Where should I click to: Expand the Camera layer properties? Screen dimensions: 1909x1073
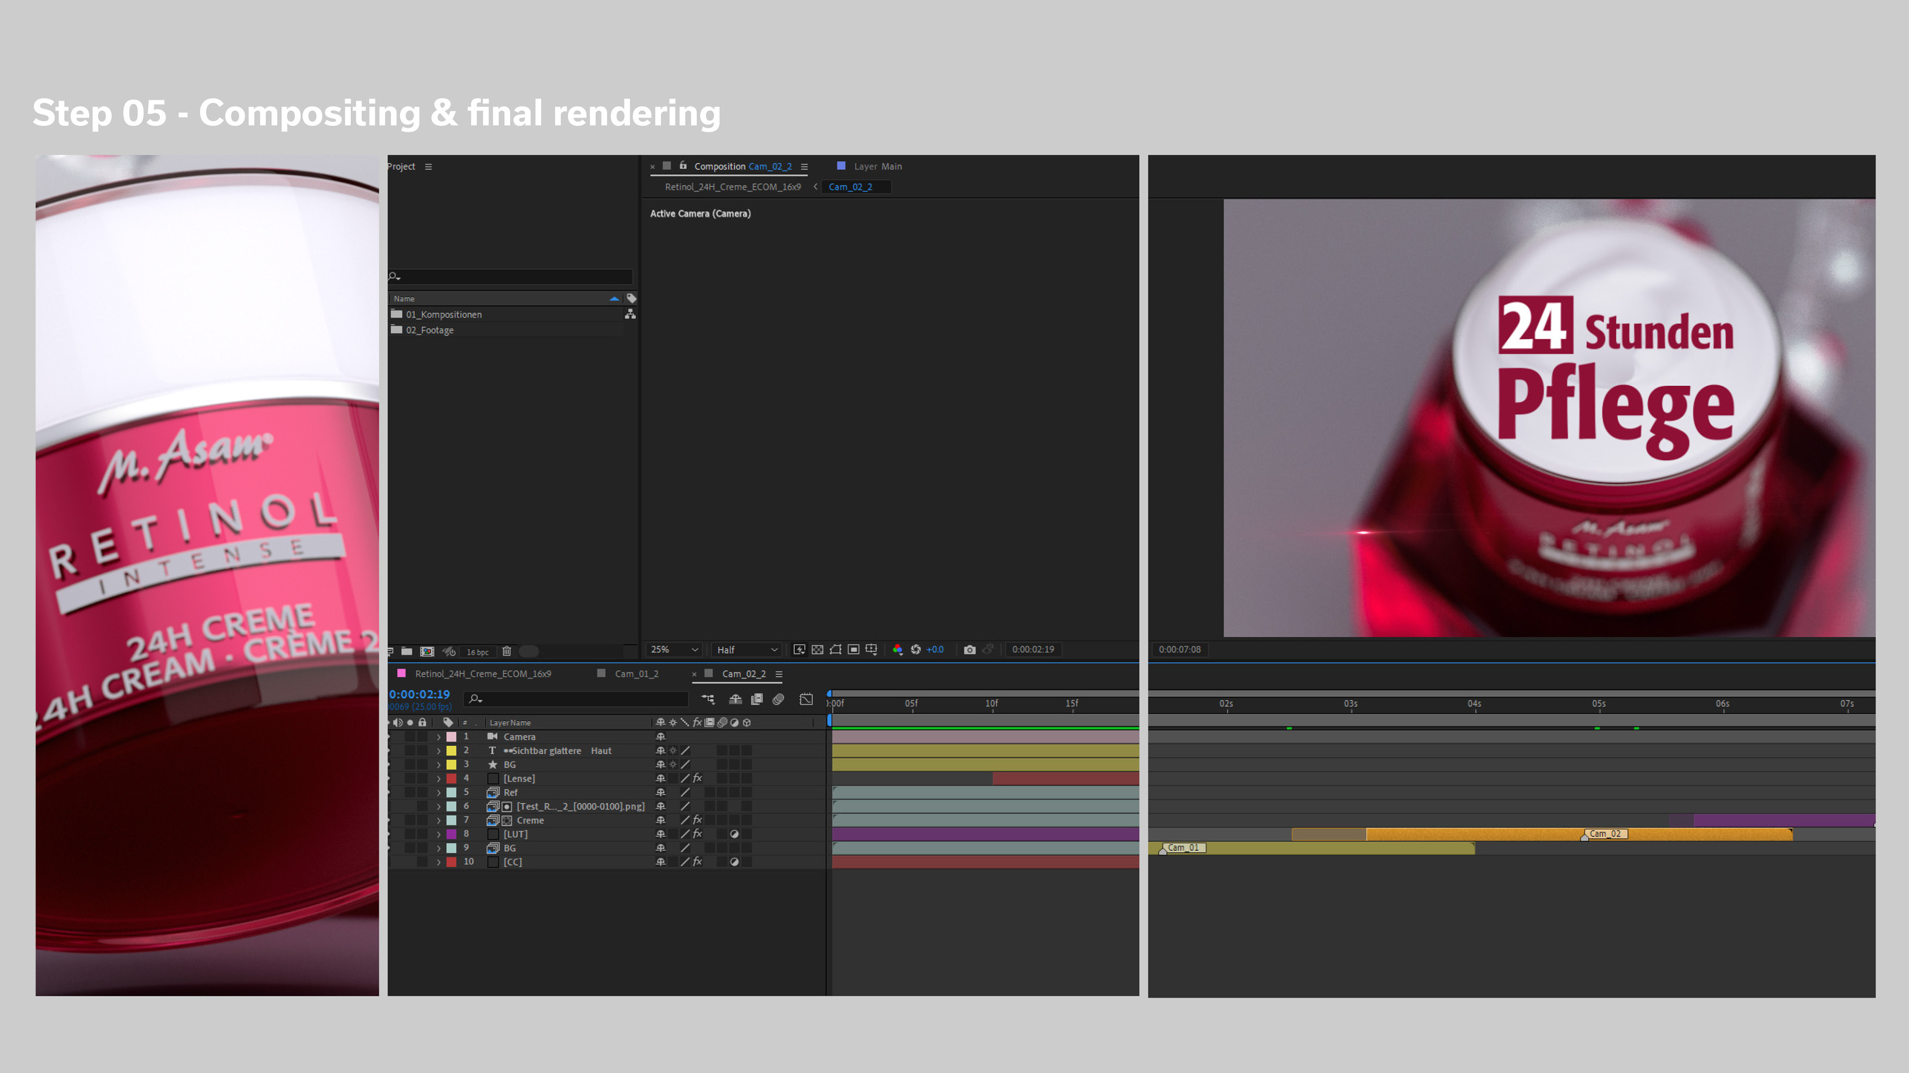click(x=438, y=737)
